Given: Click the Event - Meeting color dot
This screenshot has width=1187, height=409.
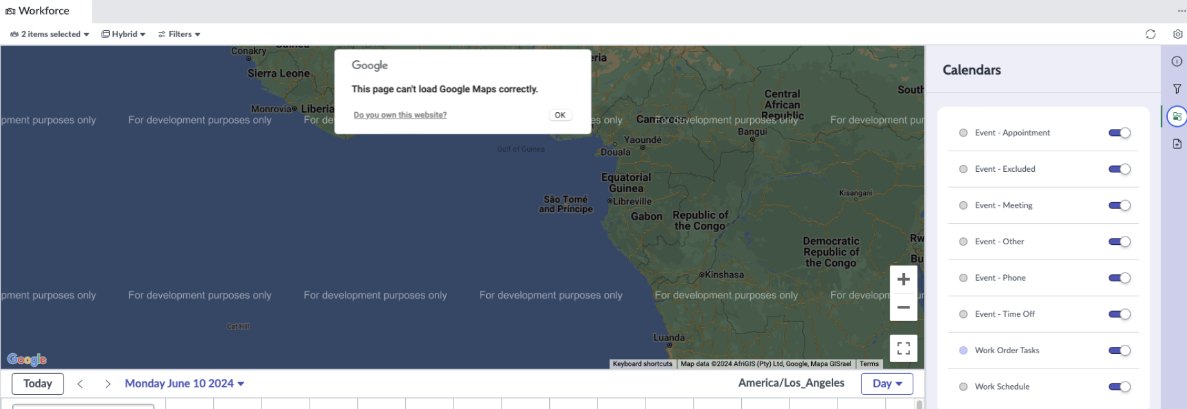Looking at the screenshot, I should pos(963,205).
